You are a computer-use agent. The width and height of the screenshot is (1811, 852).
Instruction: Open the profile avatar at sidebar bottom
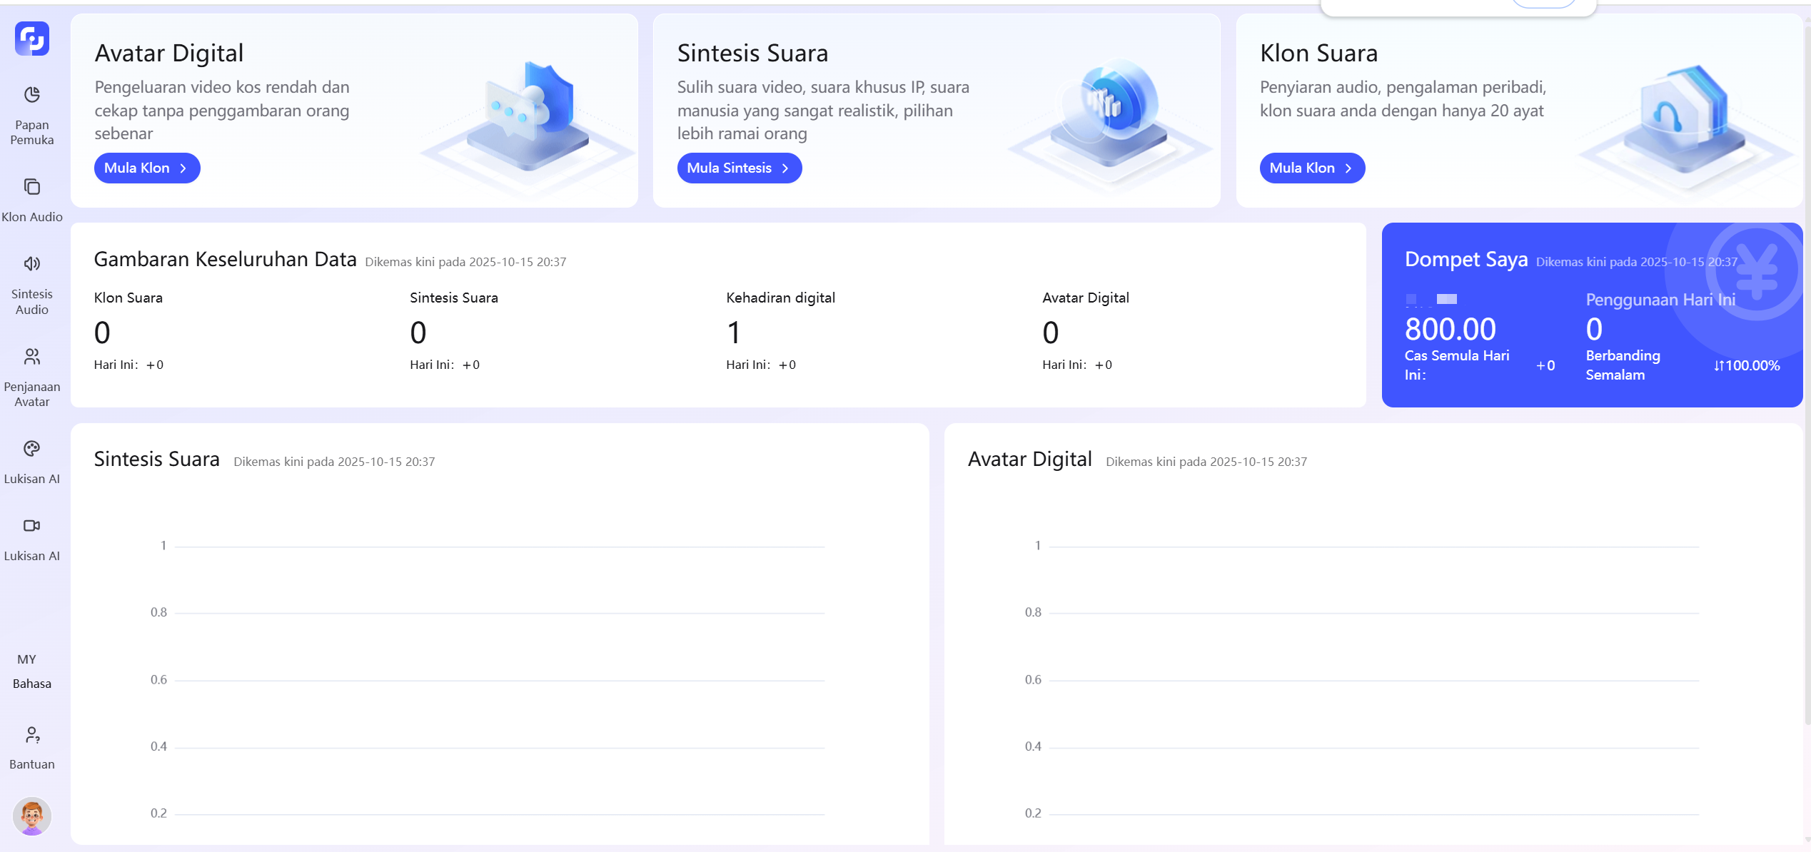[31, 816]
